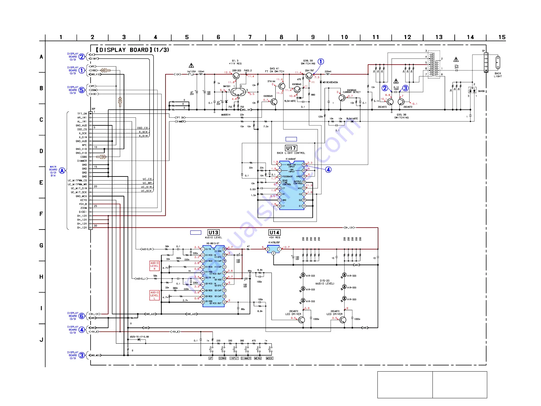
Task: Click the Q1, 3 +11V REG label
Action: tap(235, 62)
